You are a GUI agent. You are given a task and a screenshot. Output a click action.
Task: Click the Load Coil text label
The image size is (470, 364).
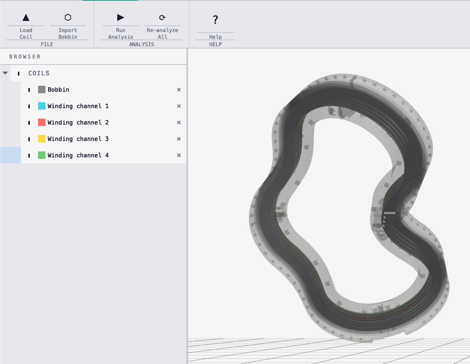click(x=26, y=34)
